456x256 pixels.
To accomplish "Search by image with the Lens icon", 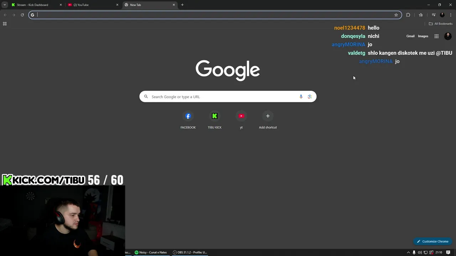I will pyautogui.click(x=310, y=97).
